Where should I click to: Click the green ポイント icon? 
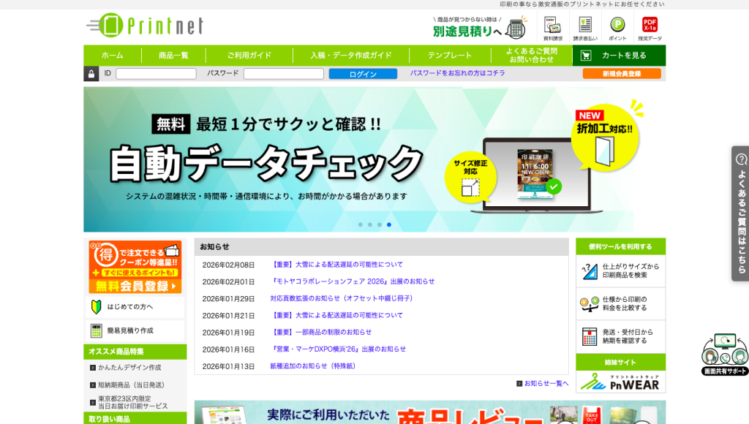click(617, 28)
